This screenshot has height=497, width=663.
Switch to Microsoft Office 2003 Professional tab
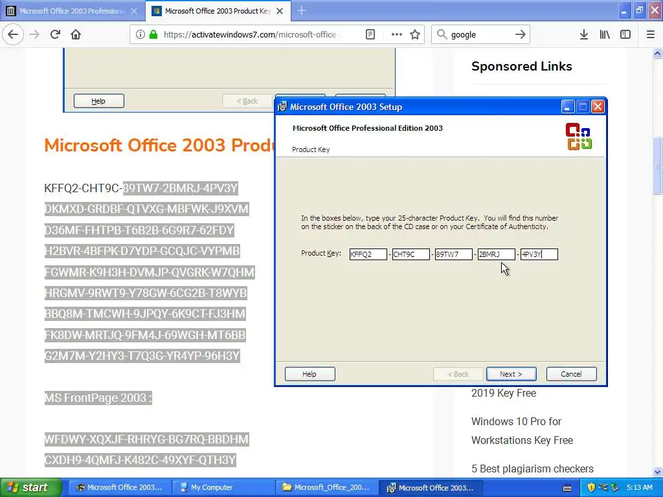pyautogui.click(x=71, y=11)
